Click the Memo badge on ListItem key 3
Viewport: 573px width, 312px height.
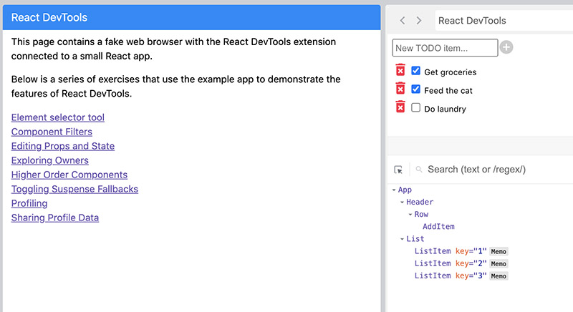coord(499,276)
